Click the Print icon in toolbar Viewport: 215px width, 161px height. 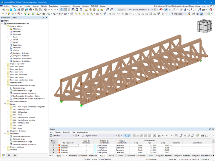pos(30,10)
